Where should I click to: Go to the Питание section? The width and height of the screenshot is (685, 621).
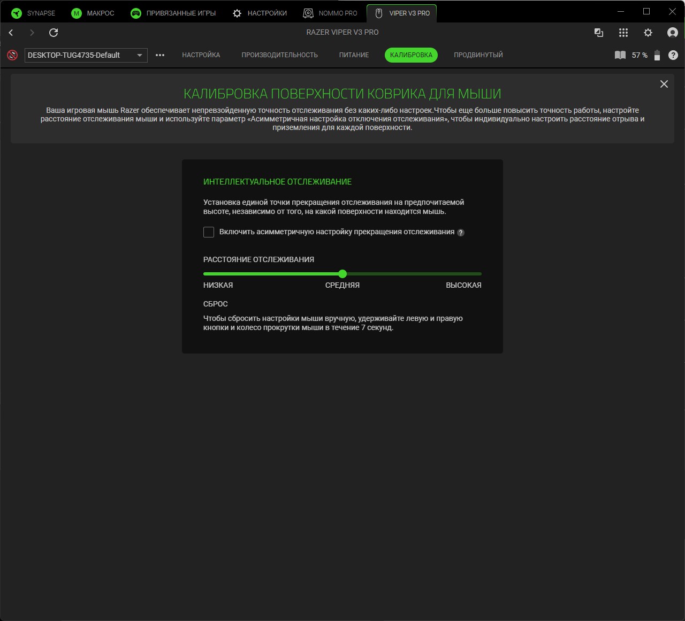pos(354,55)
